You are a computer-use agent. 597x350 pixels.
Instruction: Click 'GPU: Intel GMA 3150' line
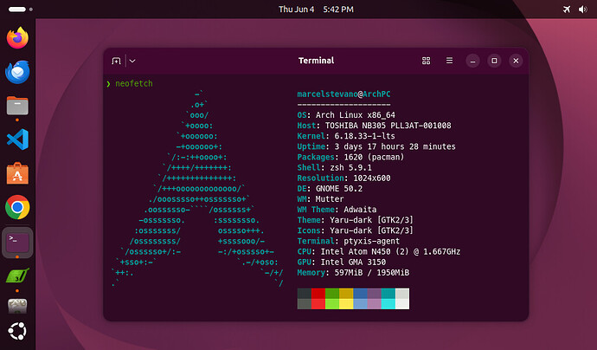coord(342,262)
